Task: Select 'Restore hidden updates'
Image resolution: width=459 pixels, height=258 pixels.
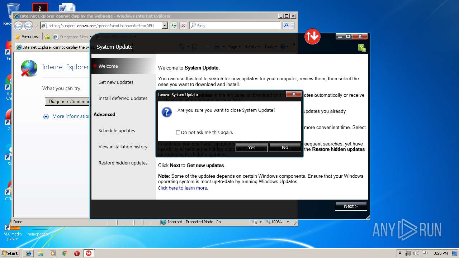Action: tap(124, 163)
